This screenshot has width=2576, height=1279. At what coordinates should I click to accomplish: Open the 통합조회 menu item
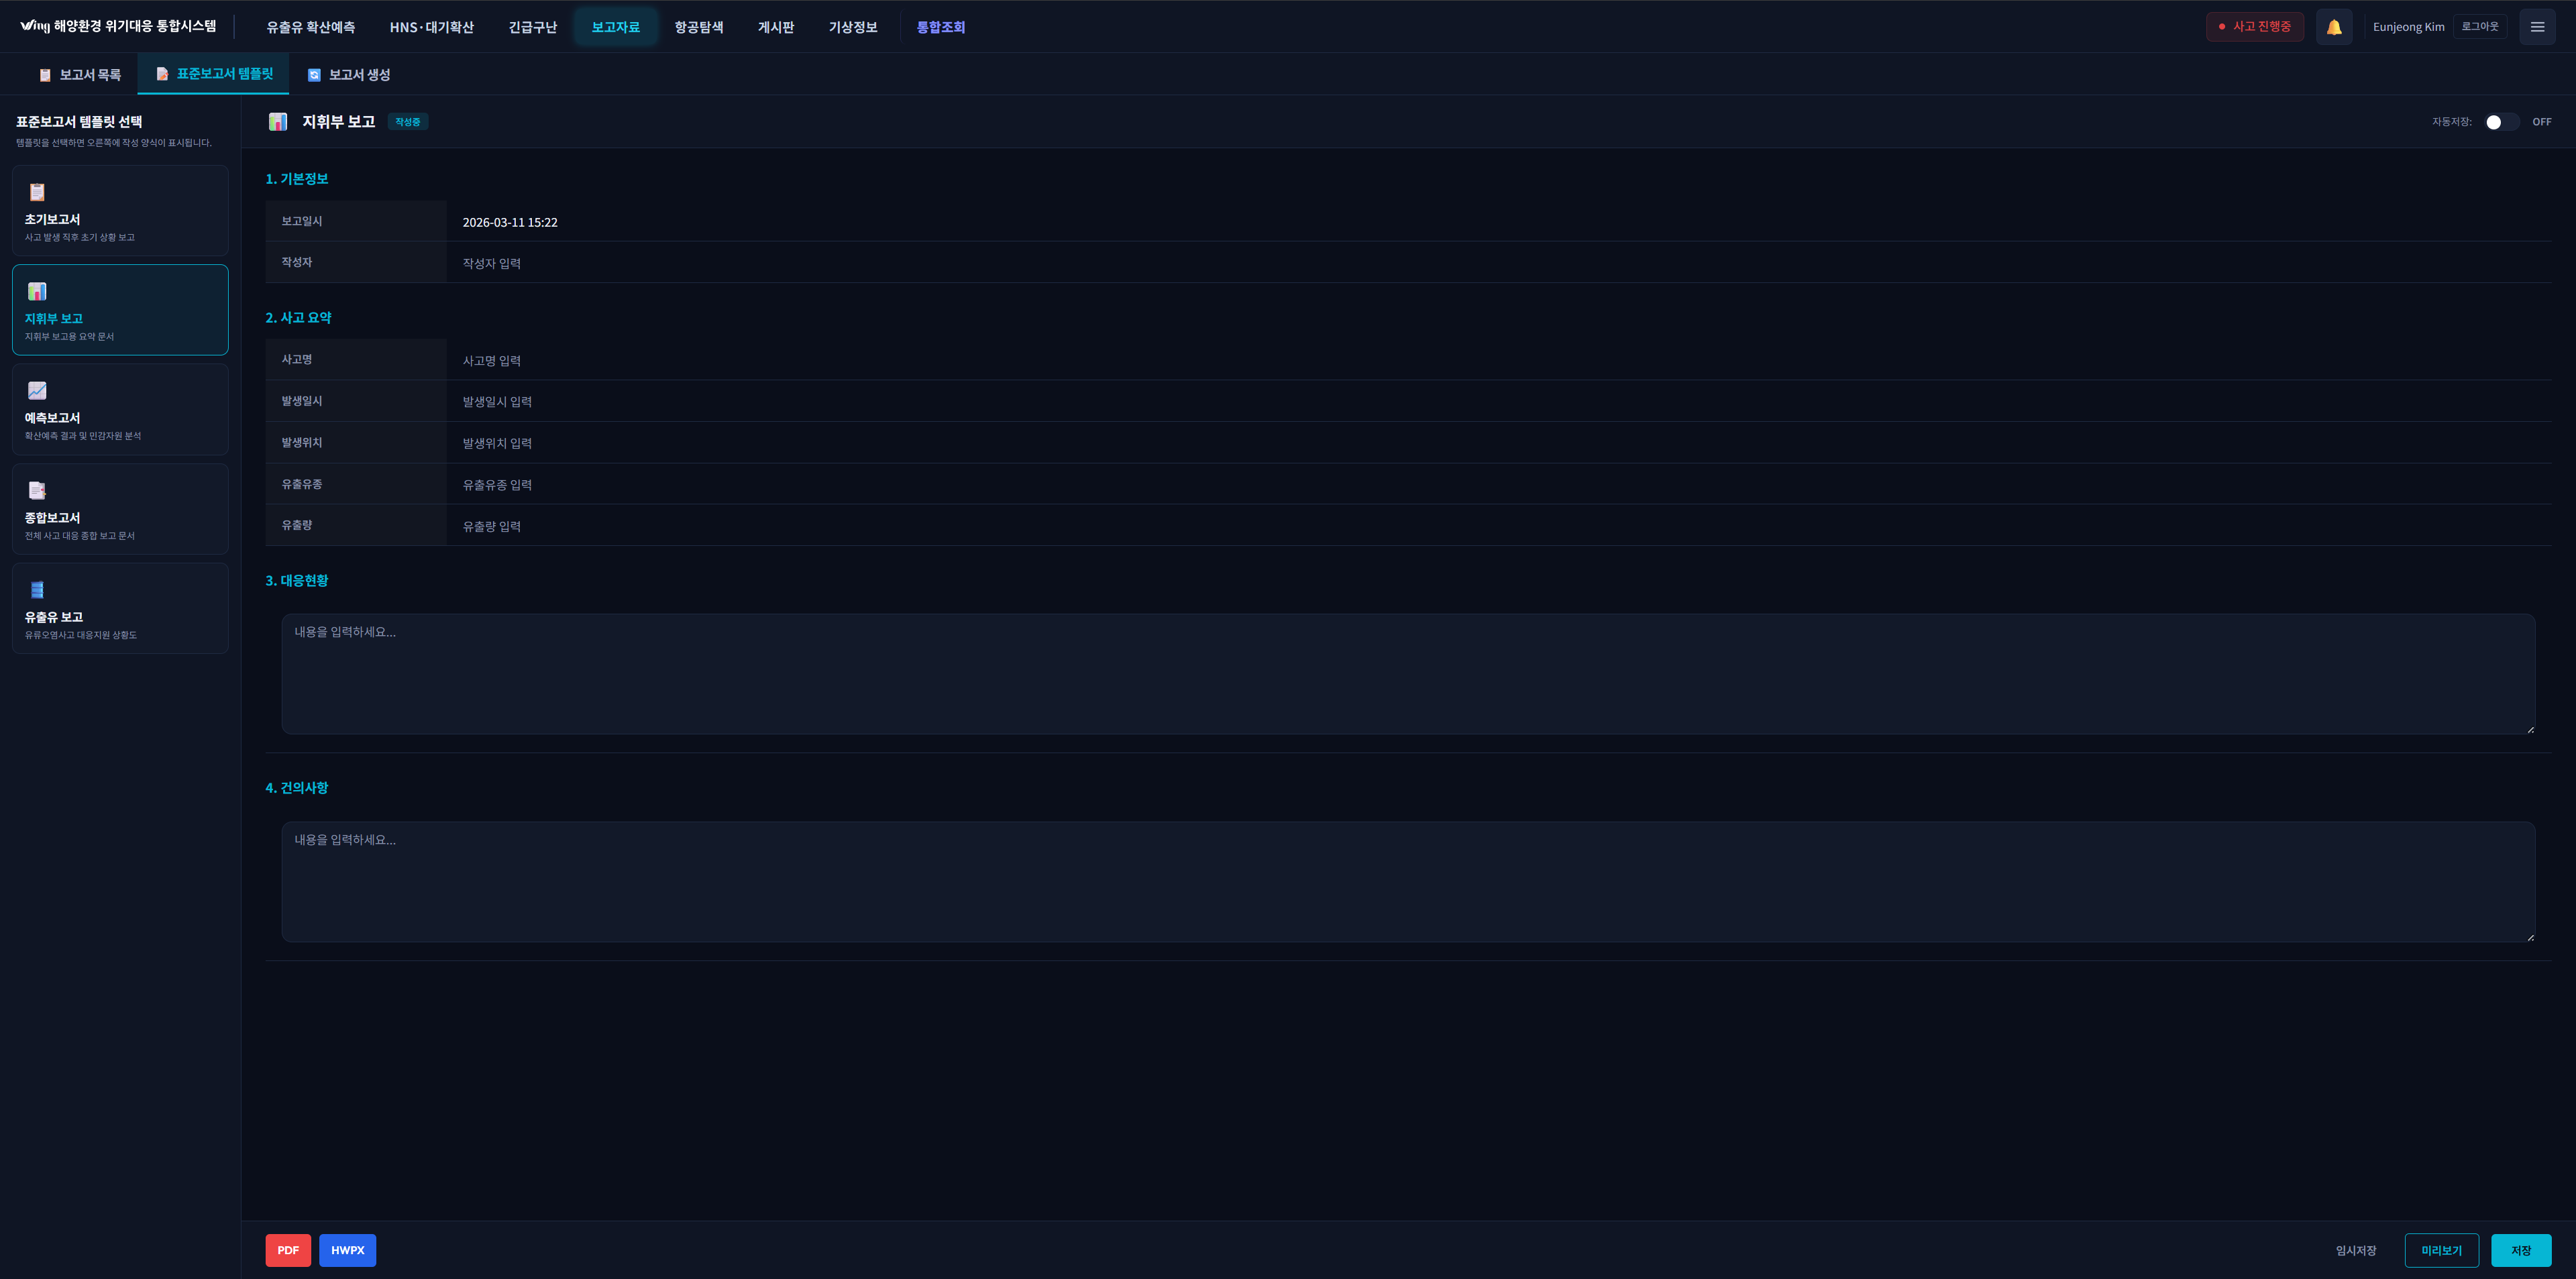(x=940, y=27)
